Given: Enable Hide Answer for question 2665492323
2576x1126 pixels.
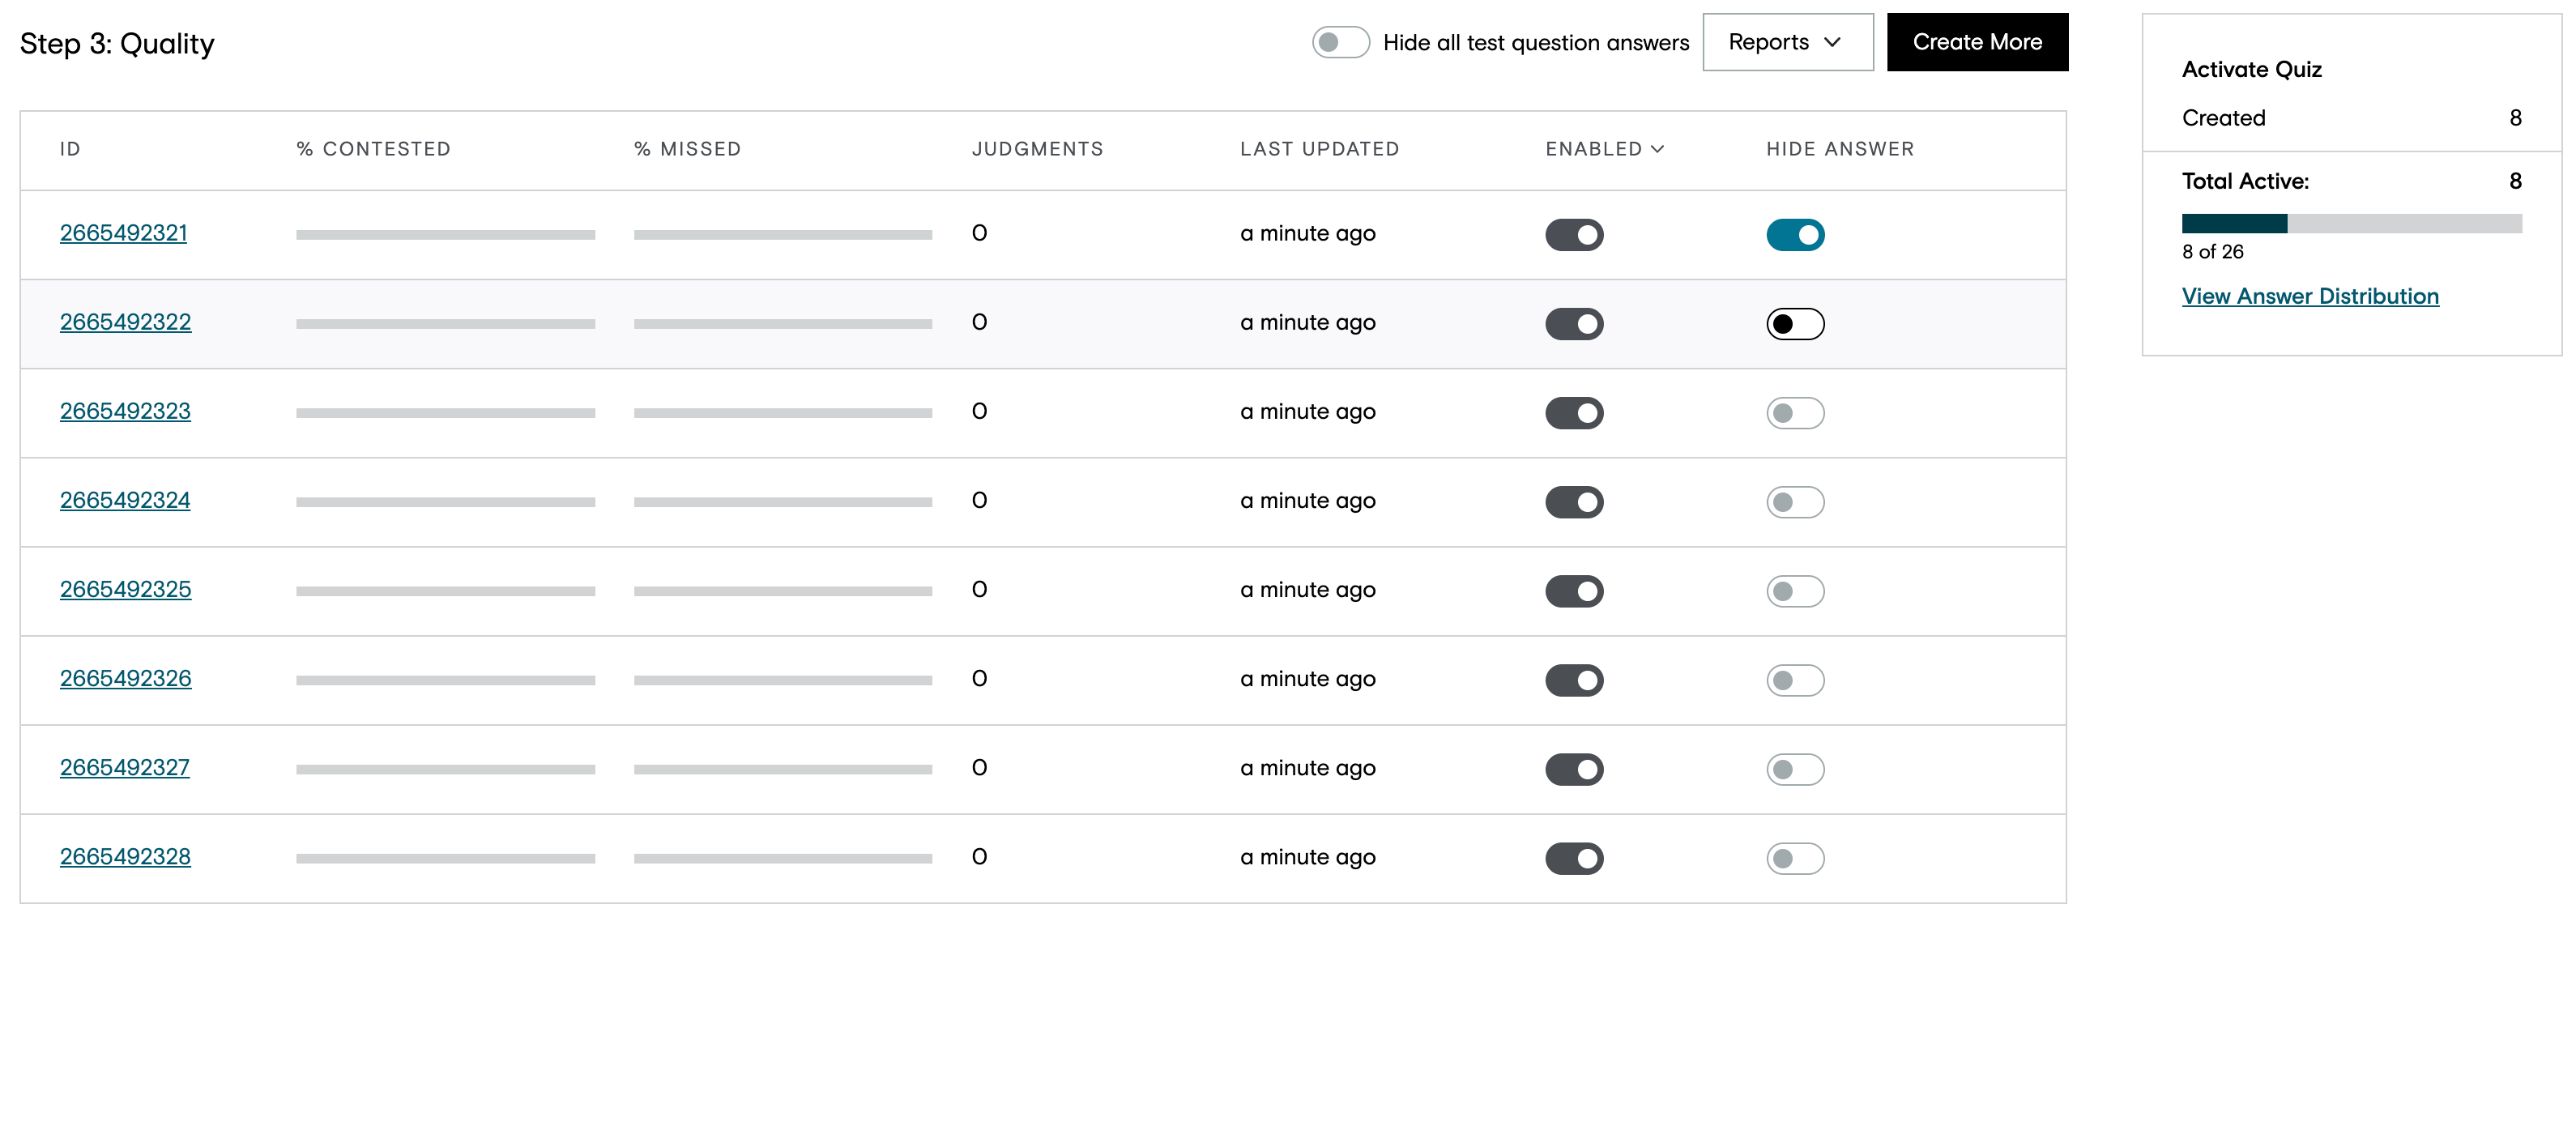Looking at the screenshot, I should tap(1795, 412).
